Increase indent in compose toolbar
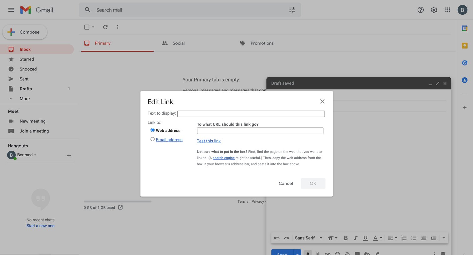The height and width of the screenshot is (255, 473). [434, 238]
